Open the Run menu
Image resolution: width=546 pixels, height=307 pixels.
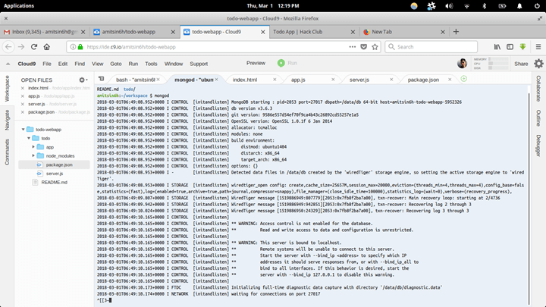(x=133, y=64)
